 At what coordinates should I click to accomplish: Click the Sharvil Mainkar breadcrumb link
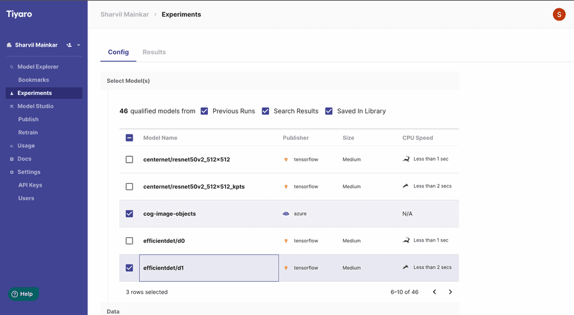tap(124, 14)
